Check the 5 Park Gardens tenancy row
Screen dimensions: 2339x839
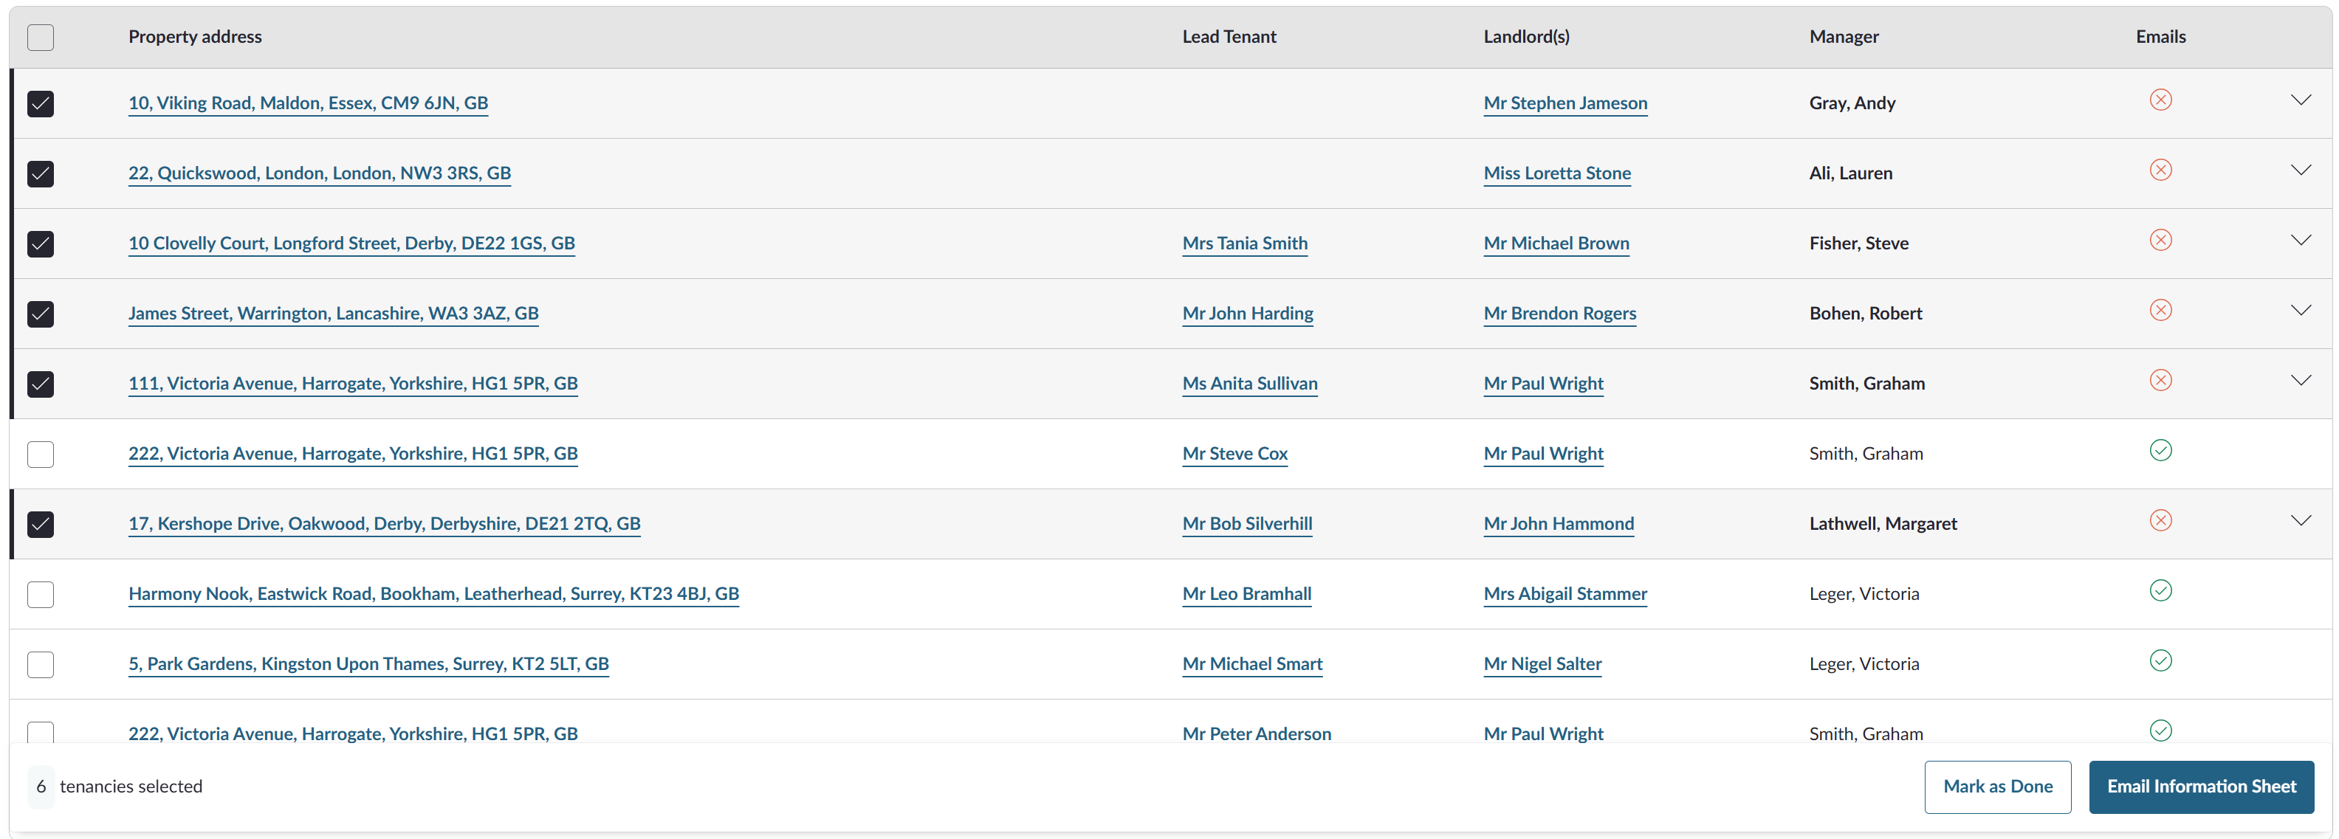coord(41,664)
